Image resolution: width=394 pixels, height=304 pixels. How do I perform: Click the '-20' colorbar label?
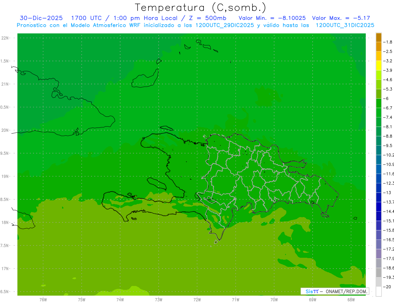coord(387,287)
